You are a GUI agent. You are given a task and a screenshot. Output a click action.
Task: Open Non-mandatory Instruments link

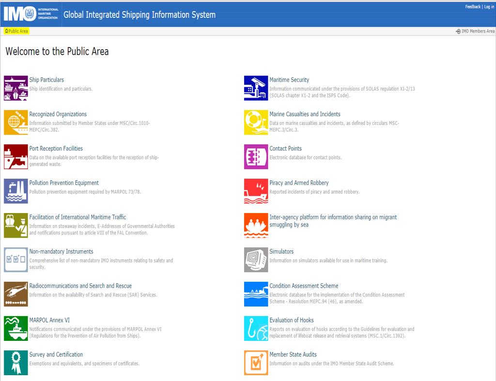click(62, 252)
